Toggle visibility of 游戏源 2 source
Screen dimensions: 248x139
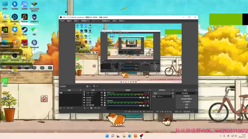coord(102,100)
